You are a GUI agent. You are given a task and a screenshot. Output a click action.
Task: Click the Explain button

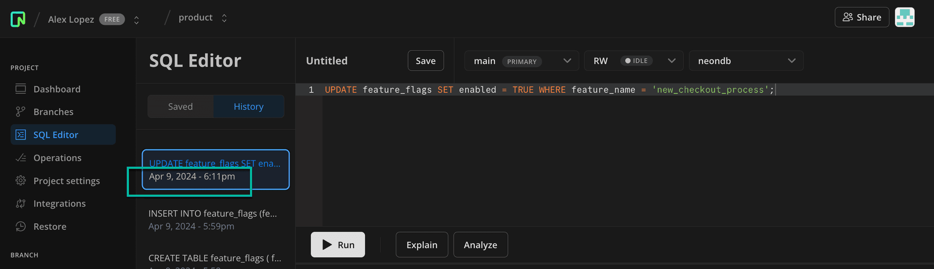[421, 245]
